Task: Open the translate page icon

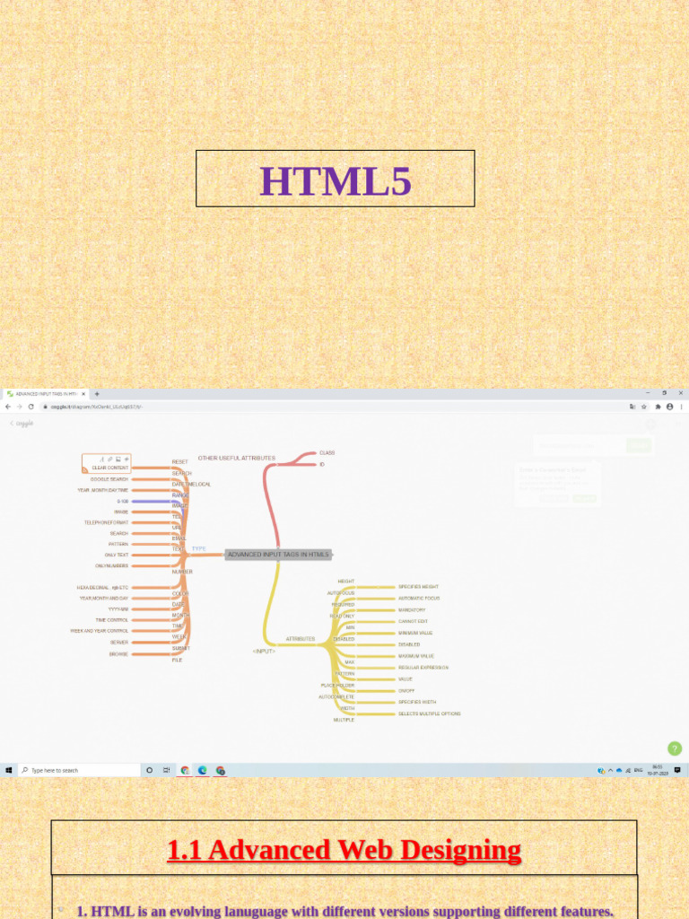Action: 632,407
